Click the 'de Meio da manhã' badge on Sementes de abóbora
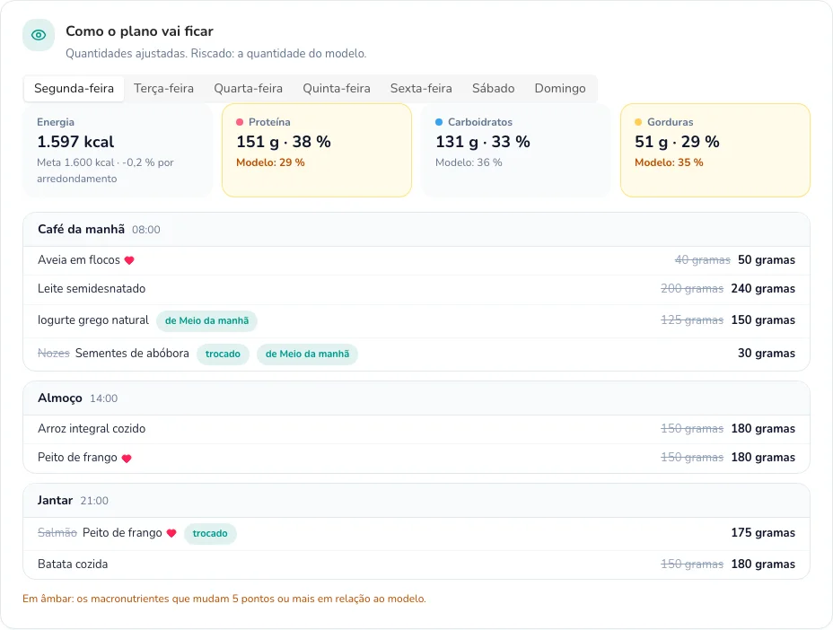 tap(307, 354)
